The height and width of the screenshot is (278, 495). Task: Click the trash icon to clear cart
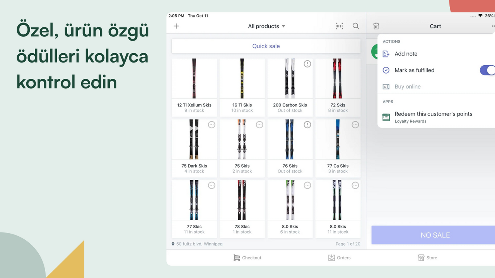pos(376,26)
